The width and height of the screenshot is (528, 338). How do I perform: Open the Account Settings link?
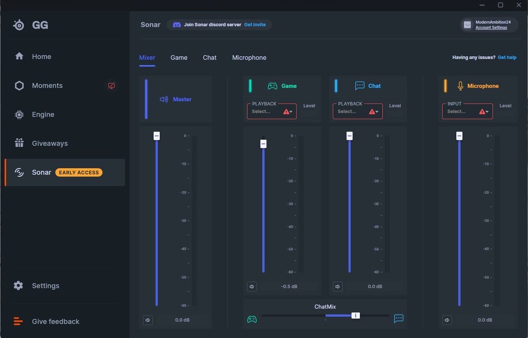point(491,28)
